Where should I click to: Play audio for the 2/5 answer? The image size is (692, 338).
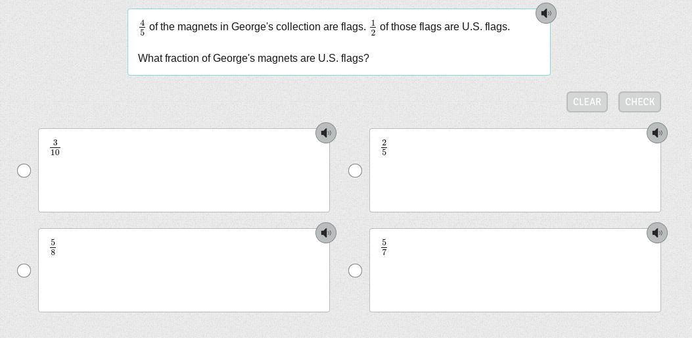(x=657, y=133)
